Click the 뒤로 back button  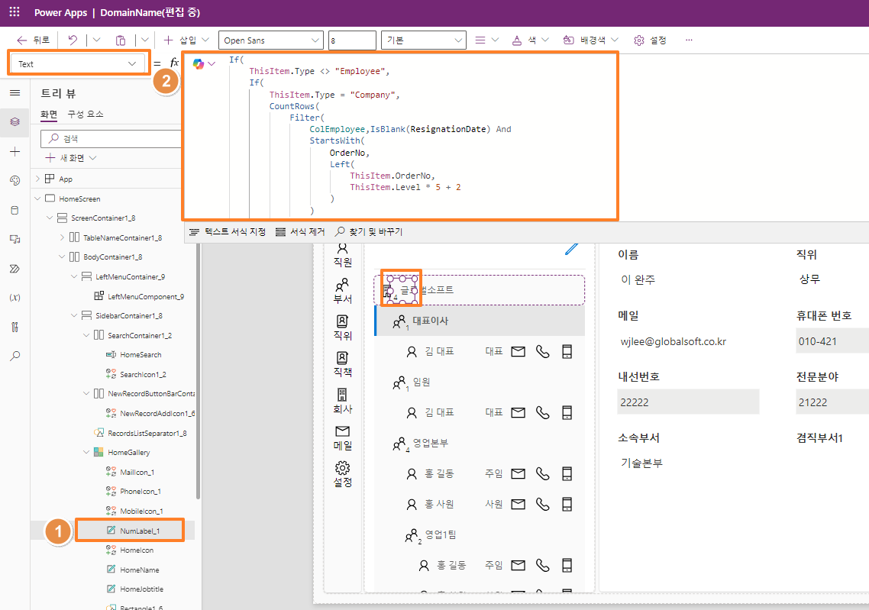coord(34,40)
